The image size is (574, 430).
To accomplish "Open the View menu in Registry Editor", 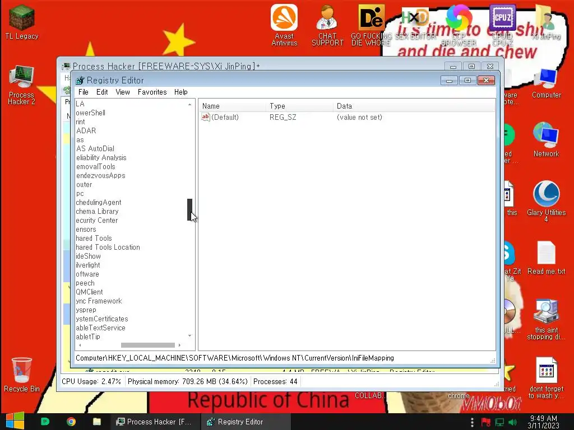I will 123,92.
